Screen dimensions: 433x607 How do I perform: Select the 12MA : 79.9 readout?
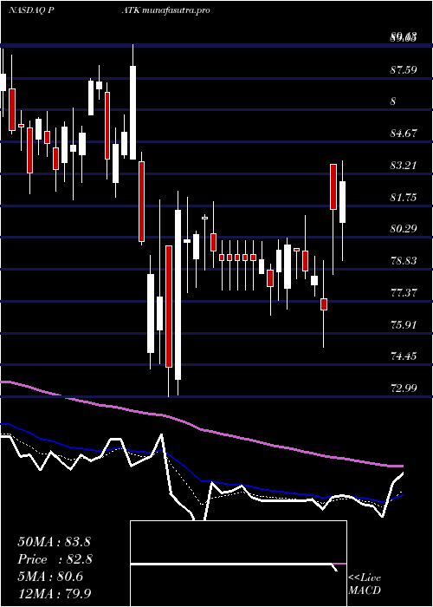click(x=54, y=593)
